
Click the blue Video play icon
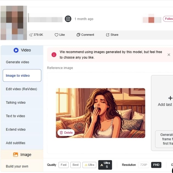16,50
